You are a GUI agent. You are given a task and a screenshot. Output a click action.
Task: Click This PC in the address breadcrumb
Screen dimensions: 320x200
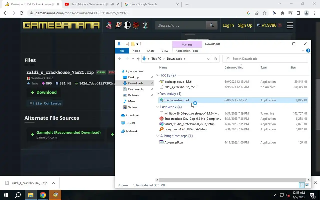[156, 59]
